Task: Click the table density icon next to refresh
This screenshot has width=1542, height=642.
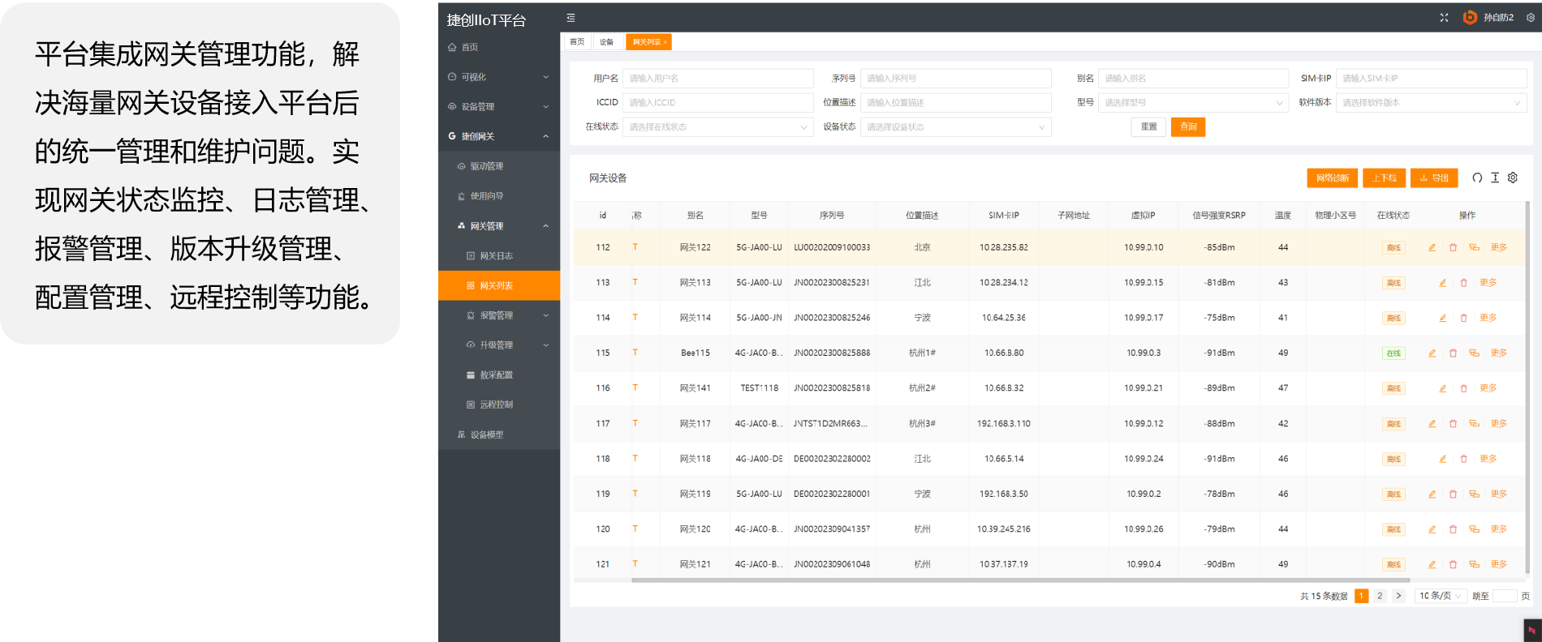Action: pyautogui.click(x=1495, y=178)
